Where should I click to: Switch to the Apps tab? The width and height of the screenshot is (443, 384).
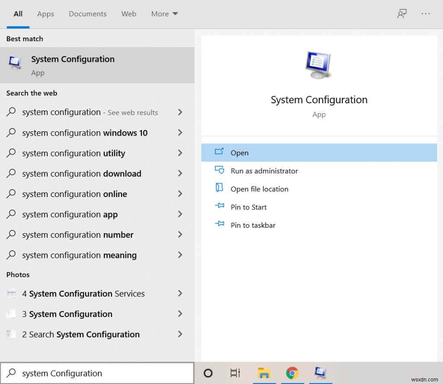tap(45, 13)
